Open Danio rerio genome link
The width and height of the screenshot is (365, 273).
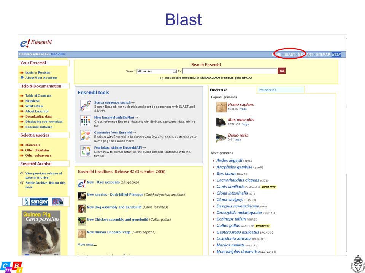point(238,135)
